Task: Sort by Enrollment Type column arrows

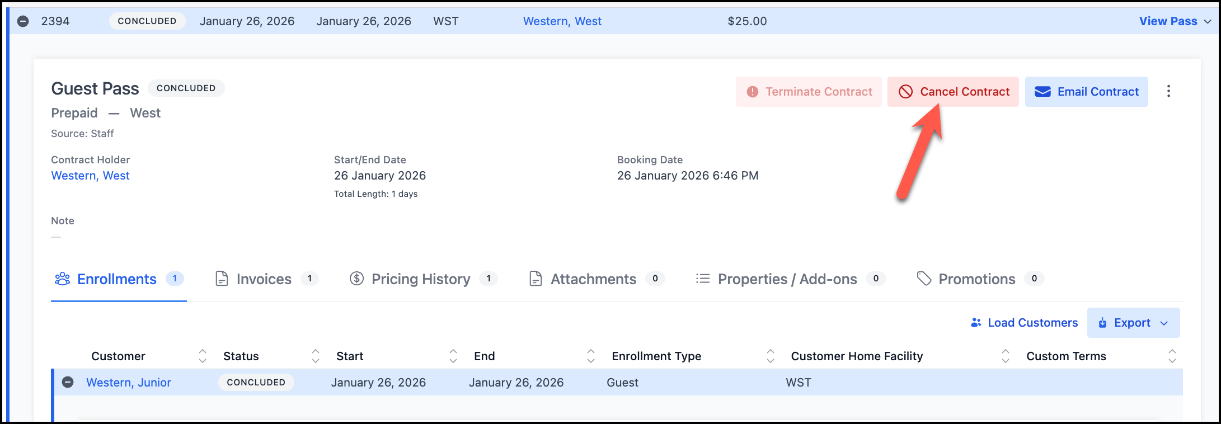Action: (x=771, y=356)
